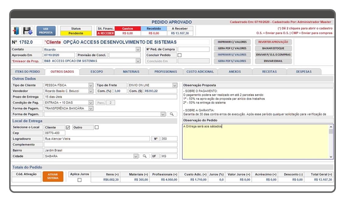The height and width of the screenshot is (202, 345).
Task: Open the Contato dropdown
Action: [x=138, y=50]
